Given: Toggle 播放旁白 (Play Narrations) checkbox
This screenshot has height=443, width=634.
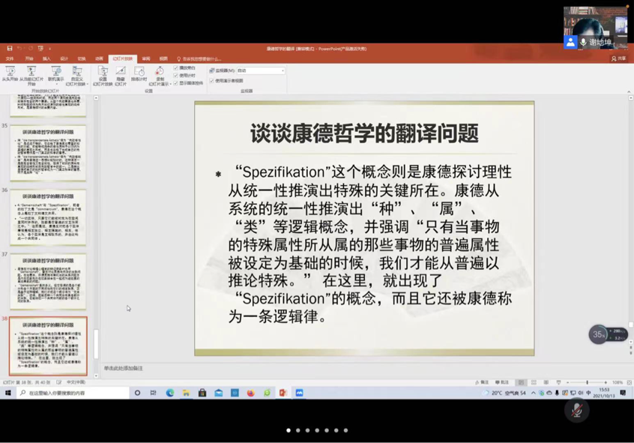Looking at the screenshot, I should pyautogui.click(x=176, y=68).
